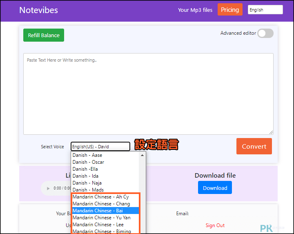Screen dimensions: 294x234
Task: Choose Danish - Aase voice
Action: [x=105, y=155]
